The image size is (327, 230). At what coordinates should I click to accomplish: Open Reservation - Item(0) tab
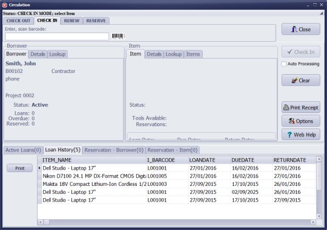(x=173, y=150)
